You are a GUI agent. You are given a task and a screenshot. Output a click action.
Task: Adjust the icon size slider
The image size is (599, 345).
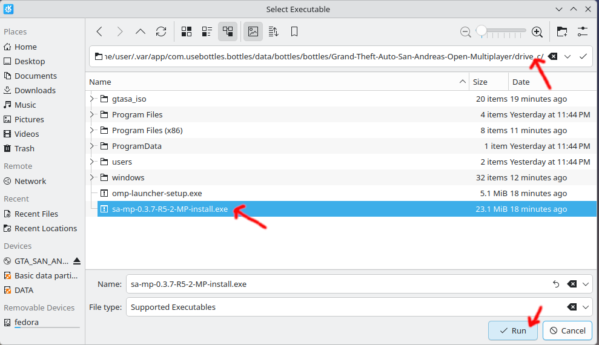pos(501,31)
